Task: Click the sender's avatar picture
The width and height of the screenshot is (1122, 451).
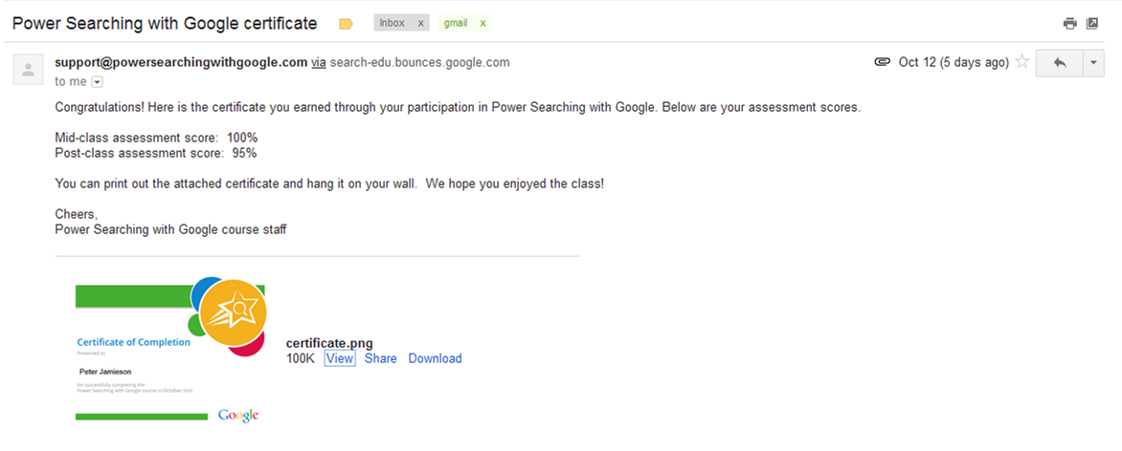Action: pos(29,69)
